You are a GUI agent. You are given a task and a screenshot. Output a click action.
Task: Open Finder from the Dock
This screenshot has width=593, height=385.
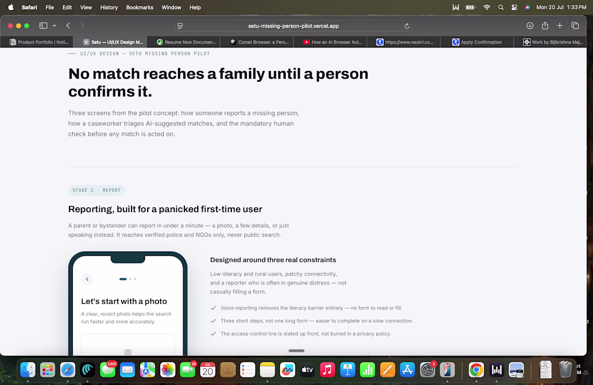27,370
